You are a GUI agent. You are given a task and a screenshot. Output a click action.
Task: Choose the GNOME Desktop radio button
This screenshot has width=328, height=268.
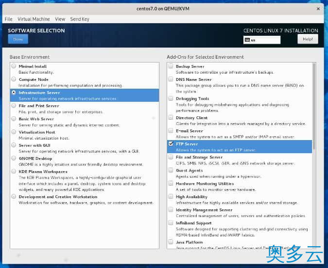(14, 158)
